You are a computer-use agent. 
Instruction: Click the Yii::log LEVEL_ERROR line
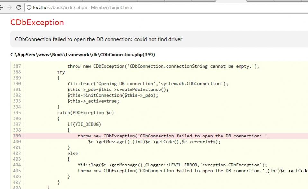[172, 165]
